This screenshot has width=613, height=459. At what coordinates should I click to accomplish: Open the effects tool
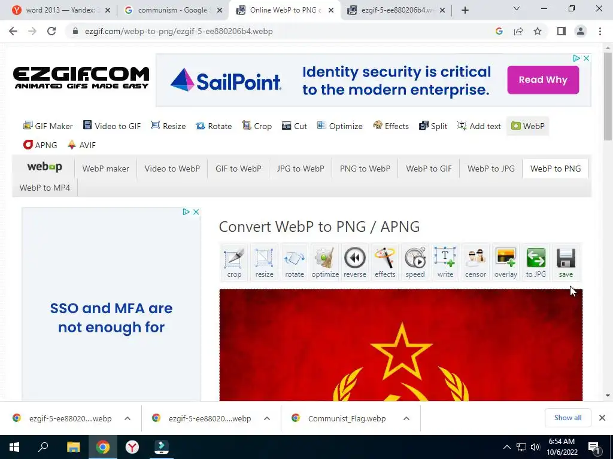coord(385,262)
